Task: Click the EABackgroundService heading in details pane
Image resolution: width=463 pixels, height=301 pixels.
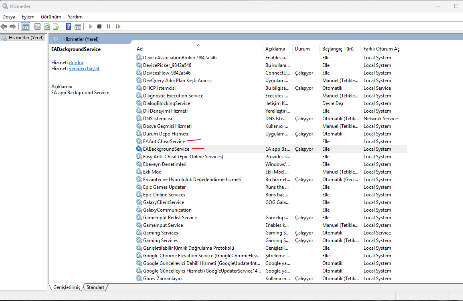Action: [x=76, y=49]
